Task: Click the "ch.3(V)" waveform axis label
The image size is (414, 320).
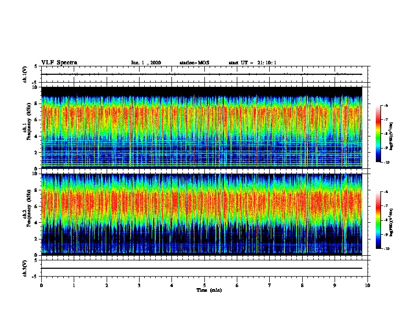Action: pos(25,269)
